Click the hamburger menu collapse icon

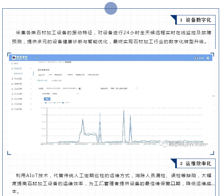coord(37,58)
